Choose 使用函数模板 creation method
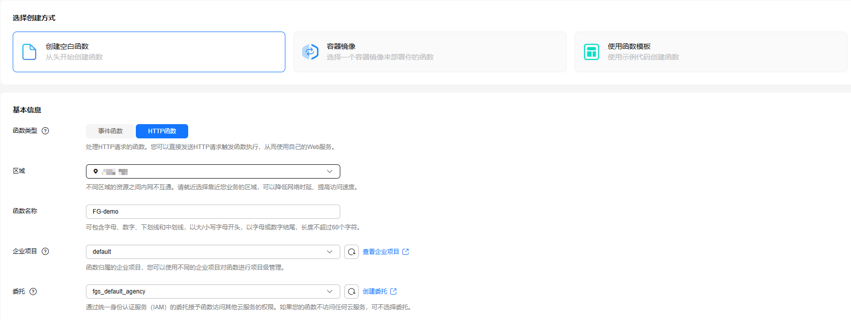The image size is (851, 320). 711,52
